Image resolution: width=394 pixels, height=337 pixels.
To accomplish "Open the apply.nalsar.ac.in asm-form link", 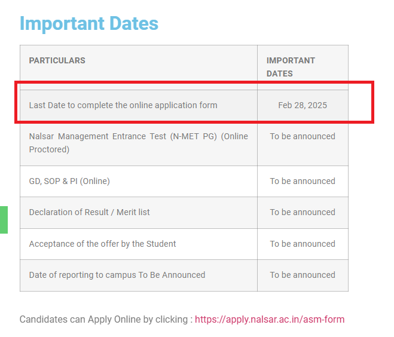I will click(269, 319).
